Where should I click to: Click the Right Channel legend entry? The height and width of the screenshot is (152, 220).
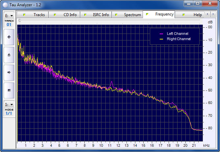[x=174, y=39]
